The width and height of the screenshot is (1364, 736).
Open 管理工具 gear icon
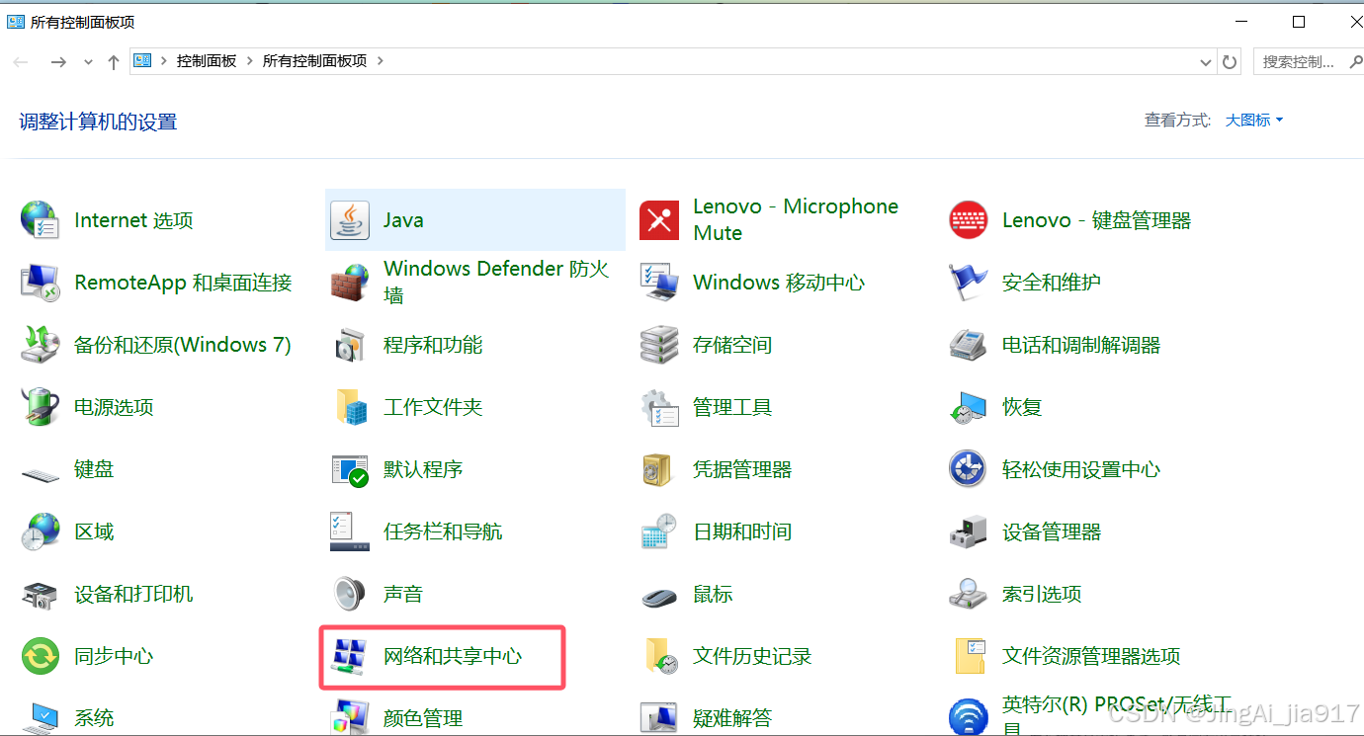(x=659, y=407)
